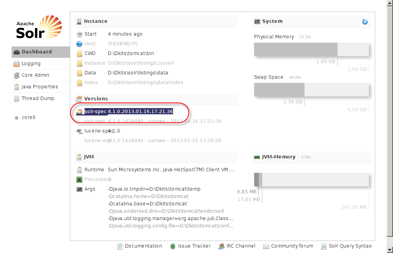Click the Java Properties jar icon
The height and width of the screenshot is (253, 393).
pyautogui.click(x=17, y=87)
